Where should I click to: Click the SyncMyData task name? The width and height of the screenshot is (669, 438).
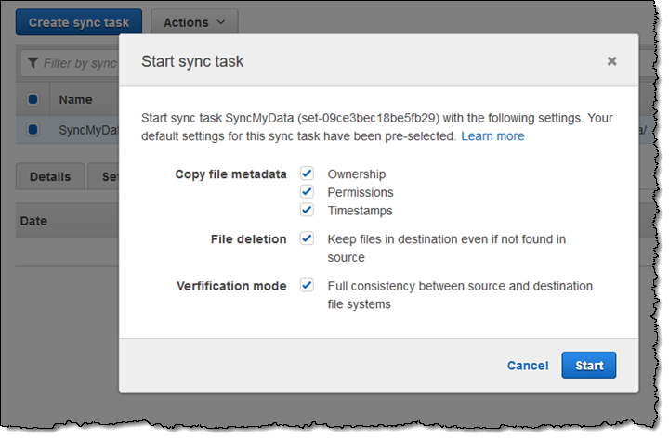(89, 130)
